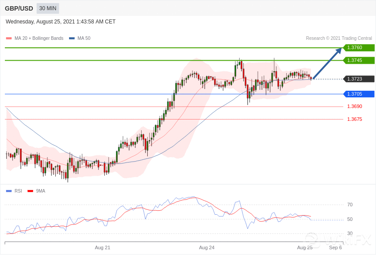Select the 30 MIN timeframe badge
This screenshot has height=255, width=376.
(x=48, y=8)
